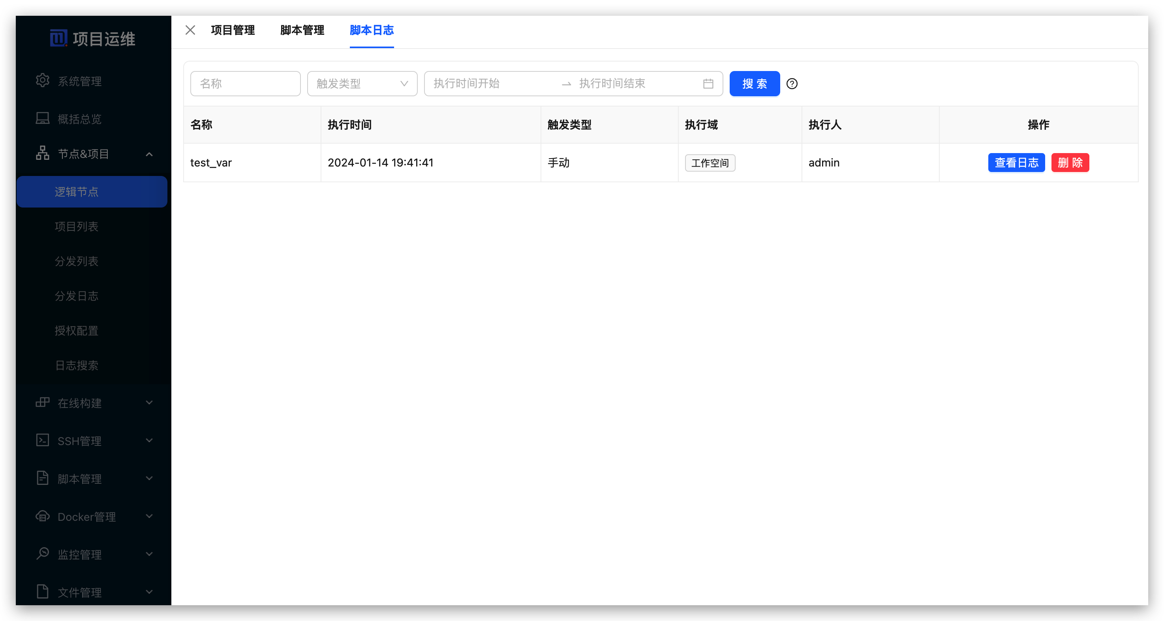Click the 节点&项目 nodes icon

coord(43,153)
